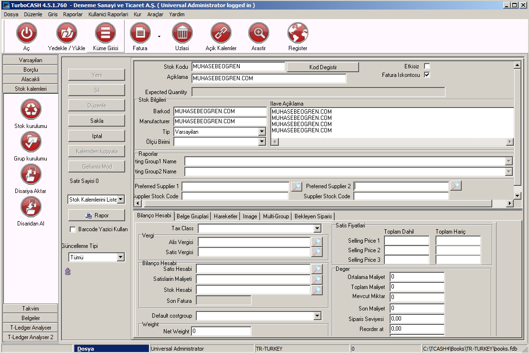
Task: Click the Iptal cancel button
Action: pos(96,136)
